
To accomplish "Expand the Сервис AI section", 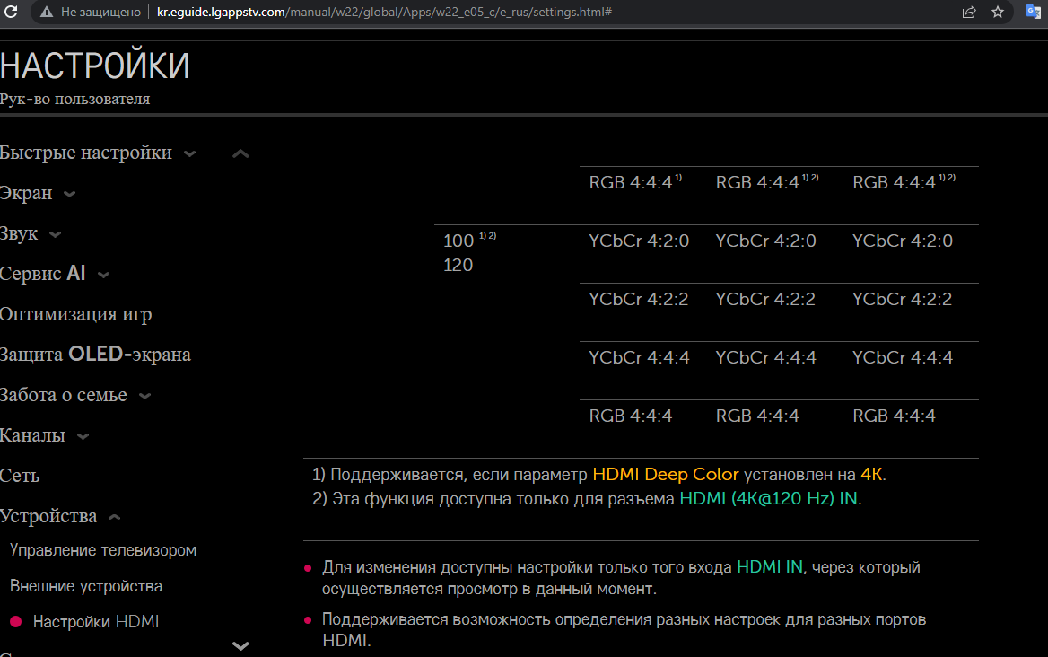I will pyautogui.click(x=103, y=275).
